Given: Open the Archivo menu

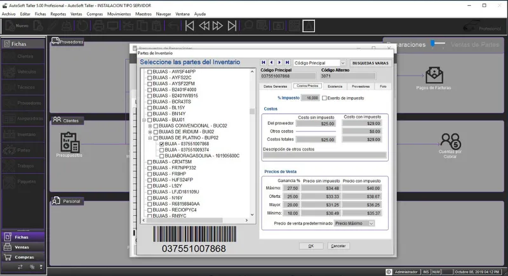Looking at the screenshot, I should tap(9, 14).
